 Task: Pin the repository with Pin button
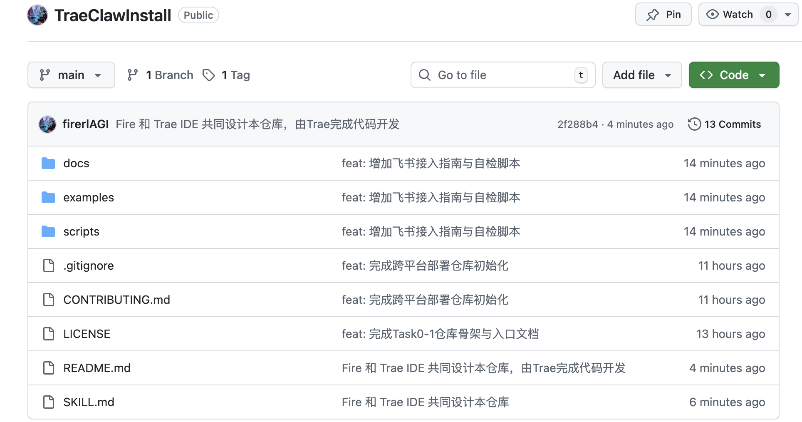[663, 15]
